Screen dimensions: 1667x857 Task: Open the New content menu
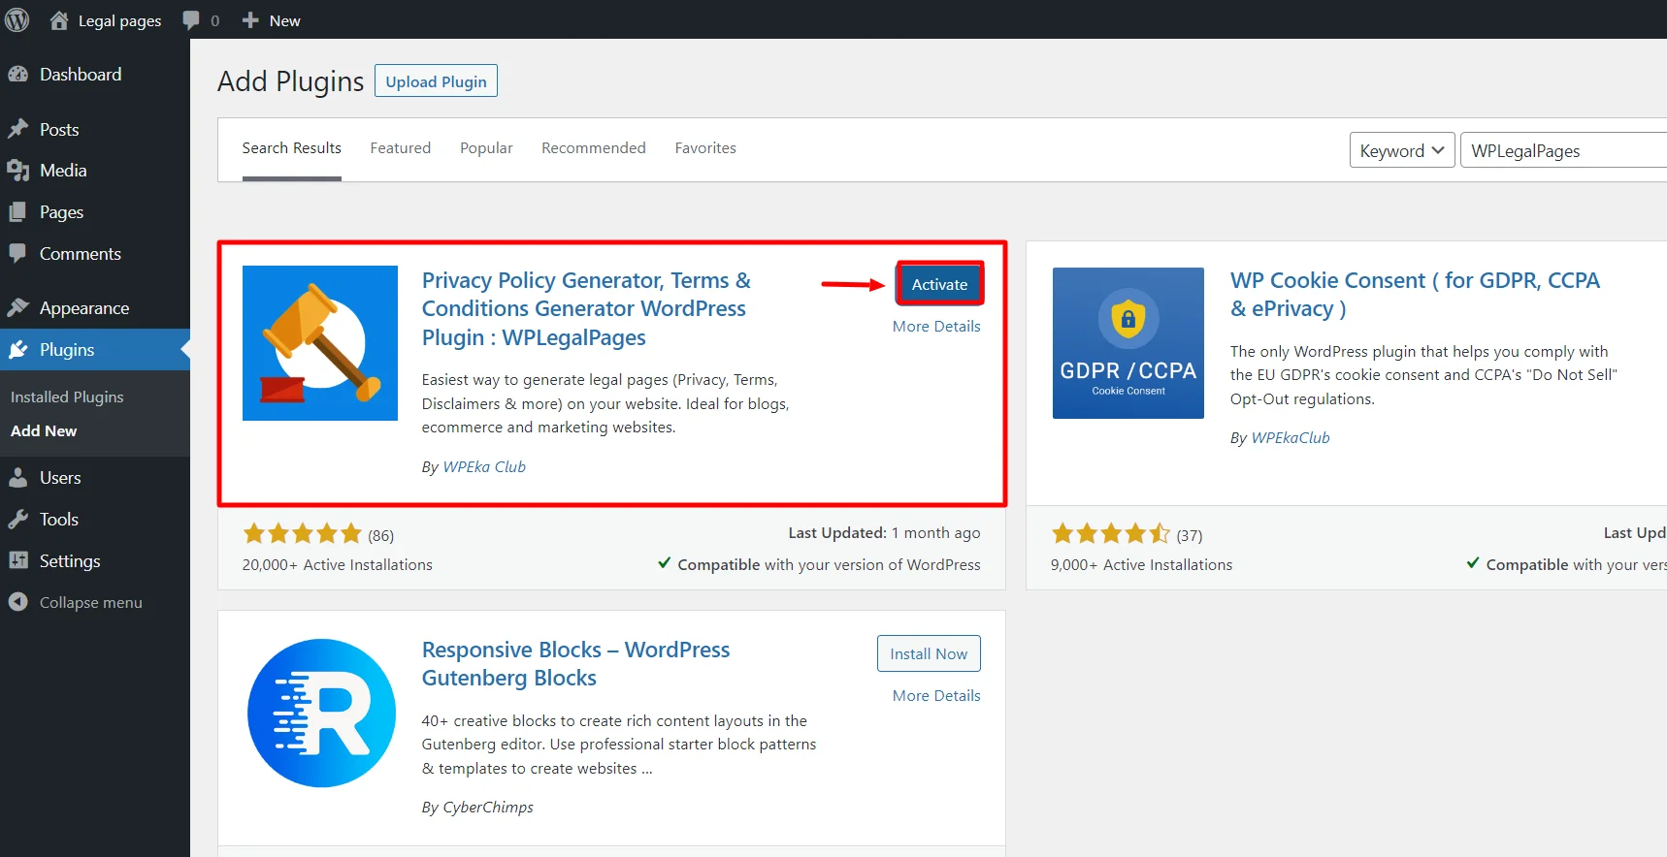point(272,20)
